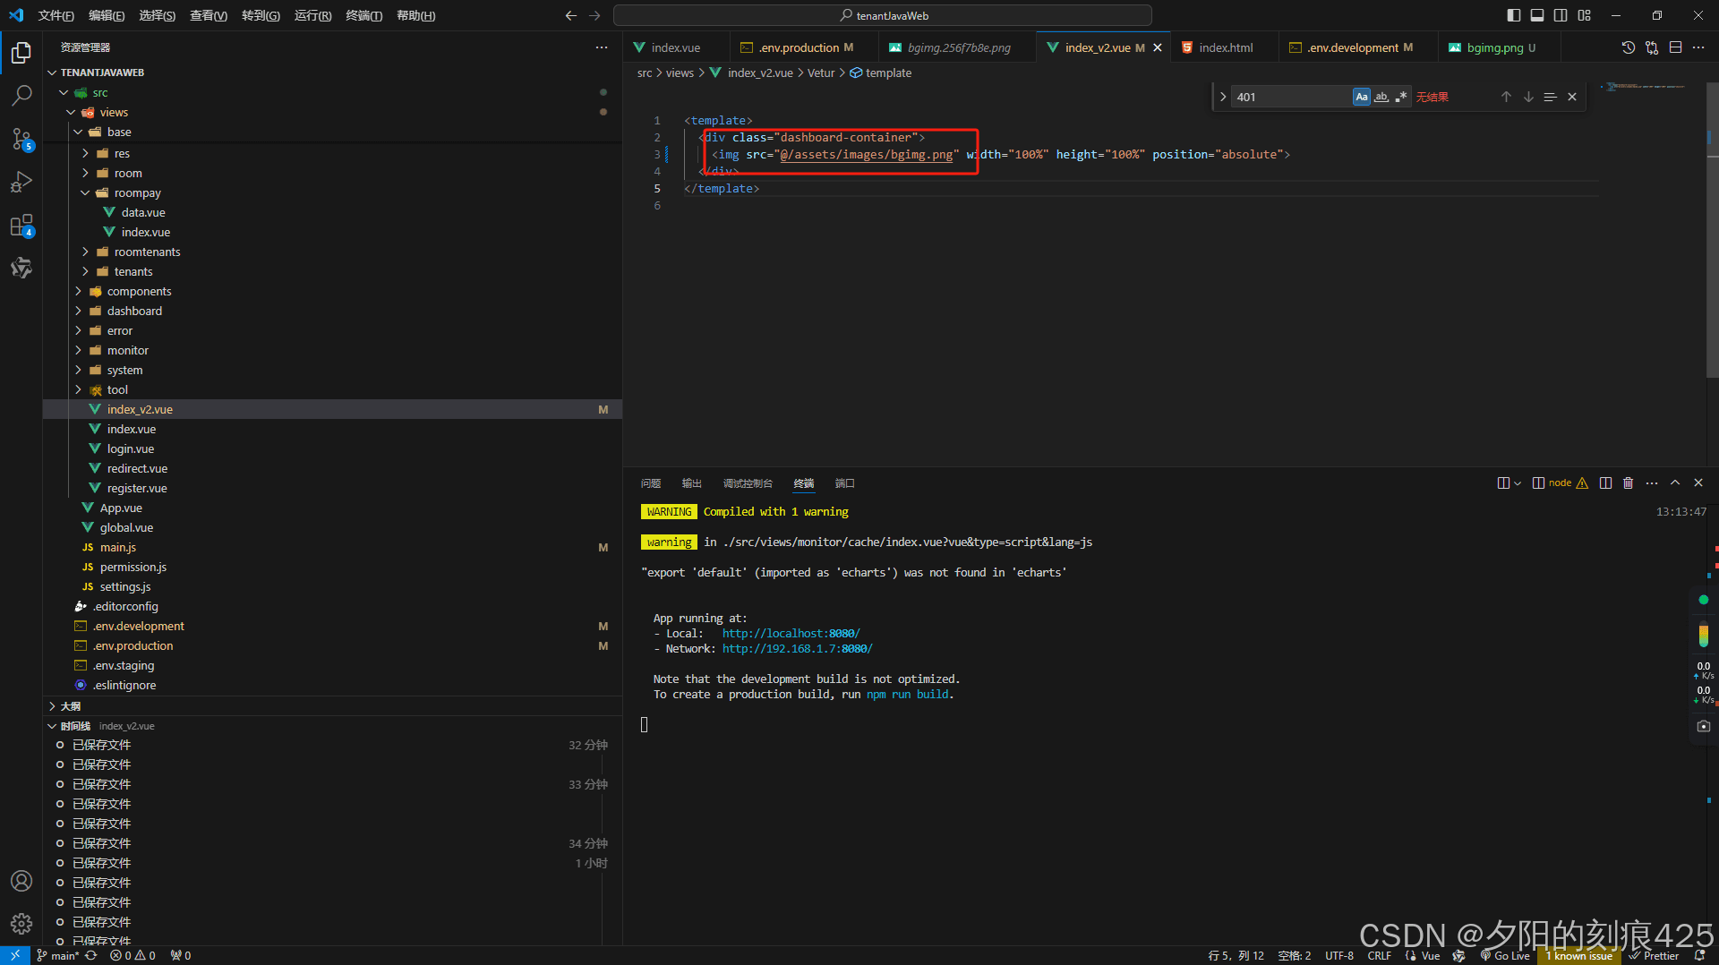
Task: Collapse the roompay folder
Action: [x=137, y=192]
